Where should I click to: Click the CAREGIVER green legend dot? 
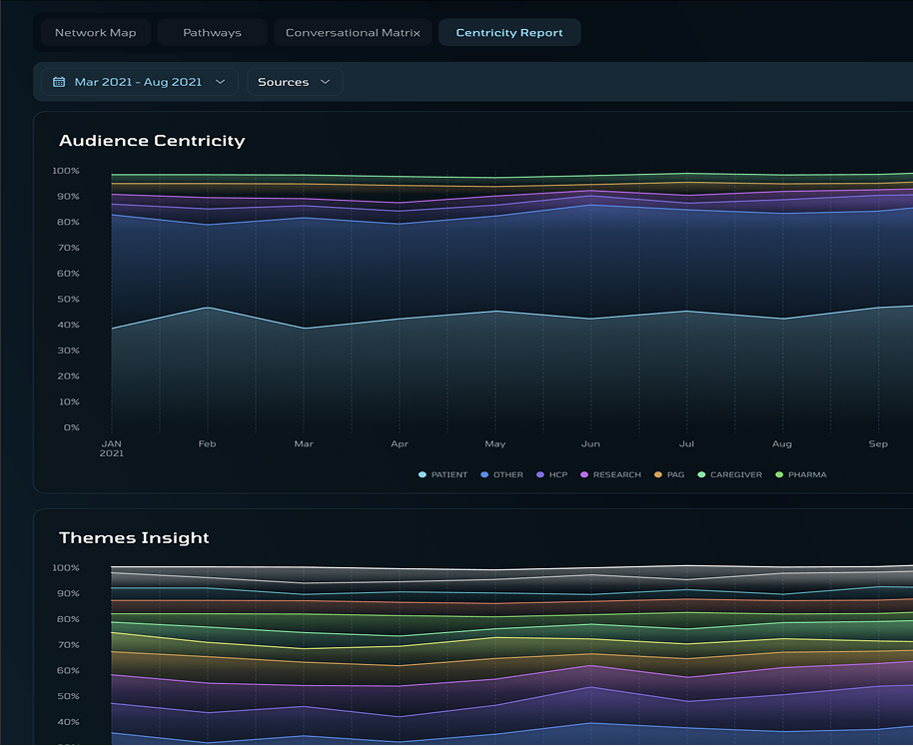(701, 475)
